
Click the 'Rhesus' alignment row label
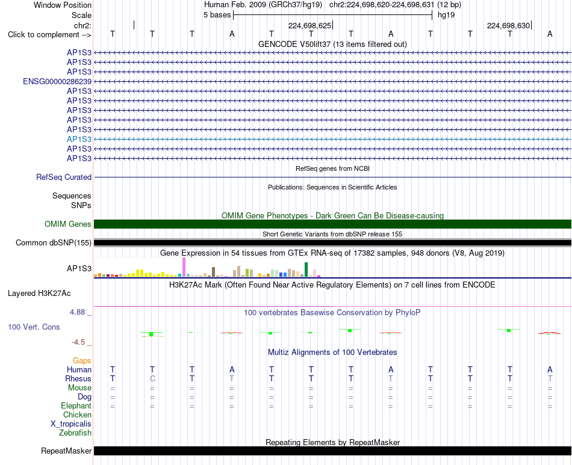(x=78, y=379)
